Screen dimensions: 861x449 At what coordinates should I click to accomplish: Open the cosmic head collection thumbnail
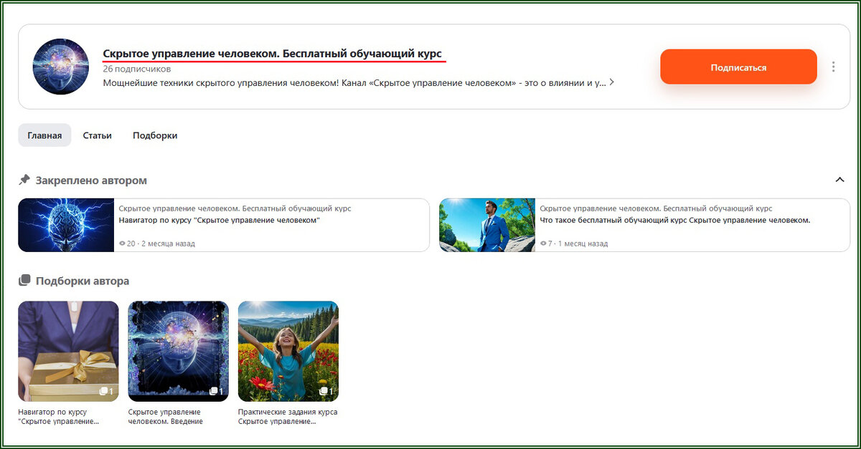[x=178, y=351]
